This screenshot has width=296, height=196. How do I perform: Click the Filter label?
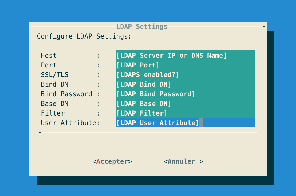click(x=53, y=113)
